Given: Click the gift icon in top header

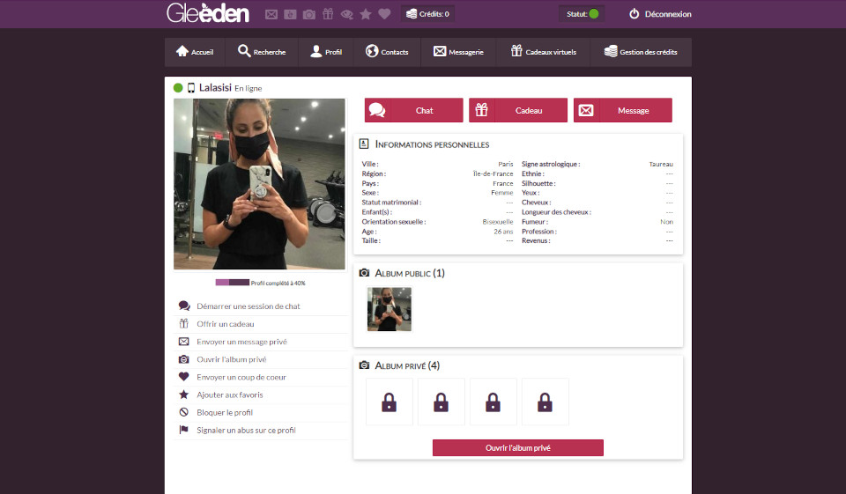Looking at the screenshot, I should pos(328,14).
